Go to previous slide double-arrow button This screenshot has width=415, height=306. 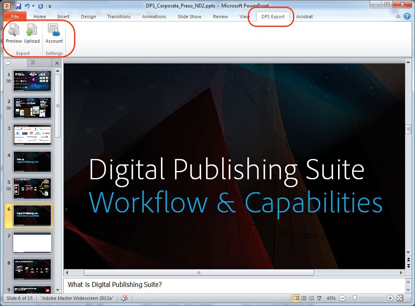coord(408,259)
